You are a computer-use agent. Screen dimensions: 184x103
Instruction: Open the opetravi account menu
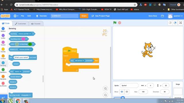[175, 16]
